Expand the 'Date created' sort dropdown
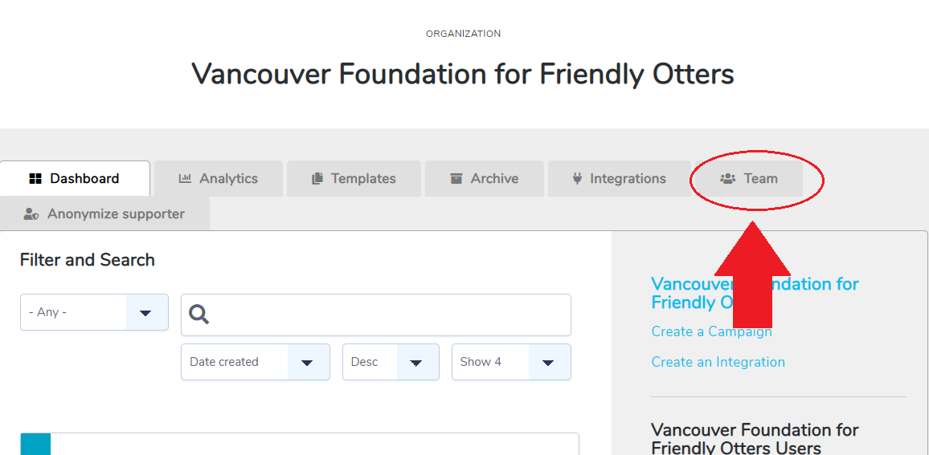This screenshot has width=929, height=455. tap(256, 362)
